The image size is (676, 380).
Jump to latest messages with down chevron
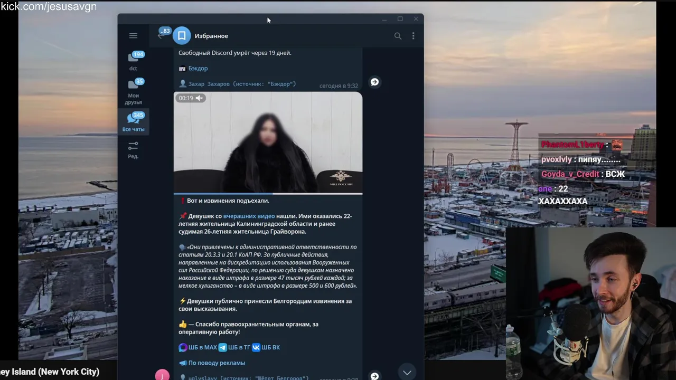click(407, 372)
